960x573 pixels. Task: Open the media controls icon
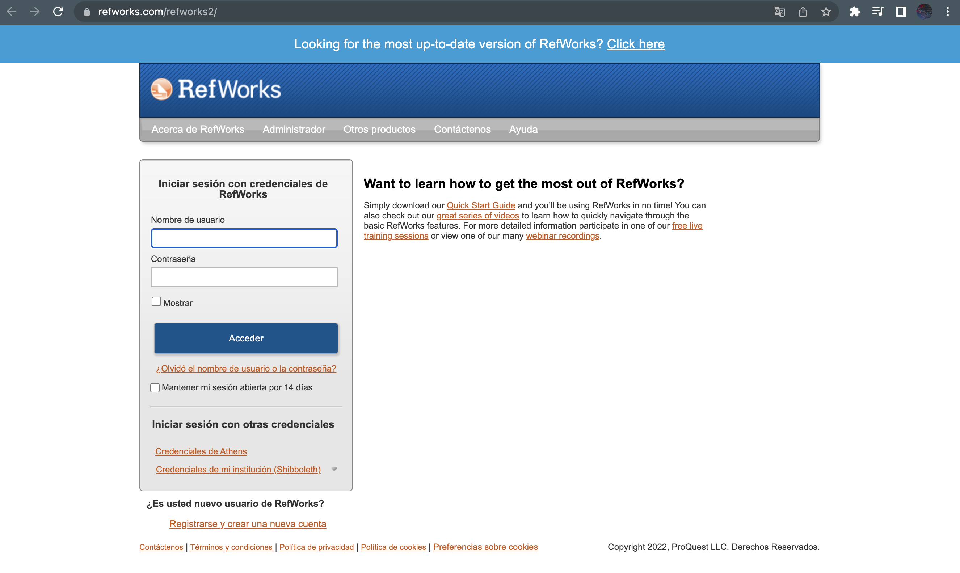[878, 12]
